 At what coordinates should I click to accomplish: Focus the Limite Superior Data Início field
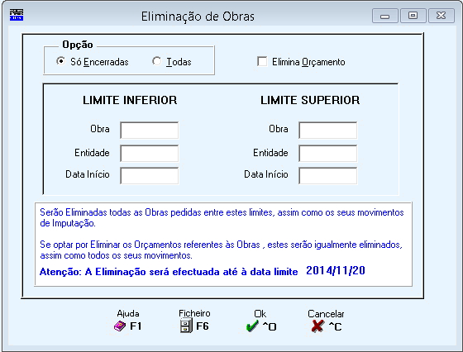pyautogui.click(x=327, y=175)
